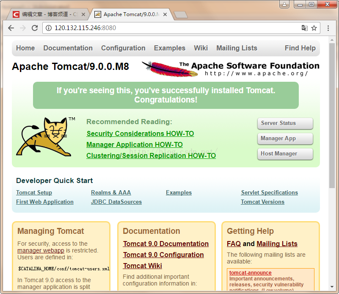Open Clustering/Session Replication HOW-TO link
The image size is (339, 294).
[x=151, y=156]
